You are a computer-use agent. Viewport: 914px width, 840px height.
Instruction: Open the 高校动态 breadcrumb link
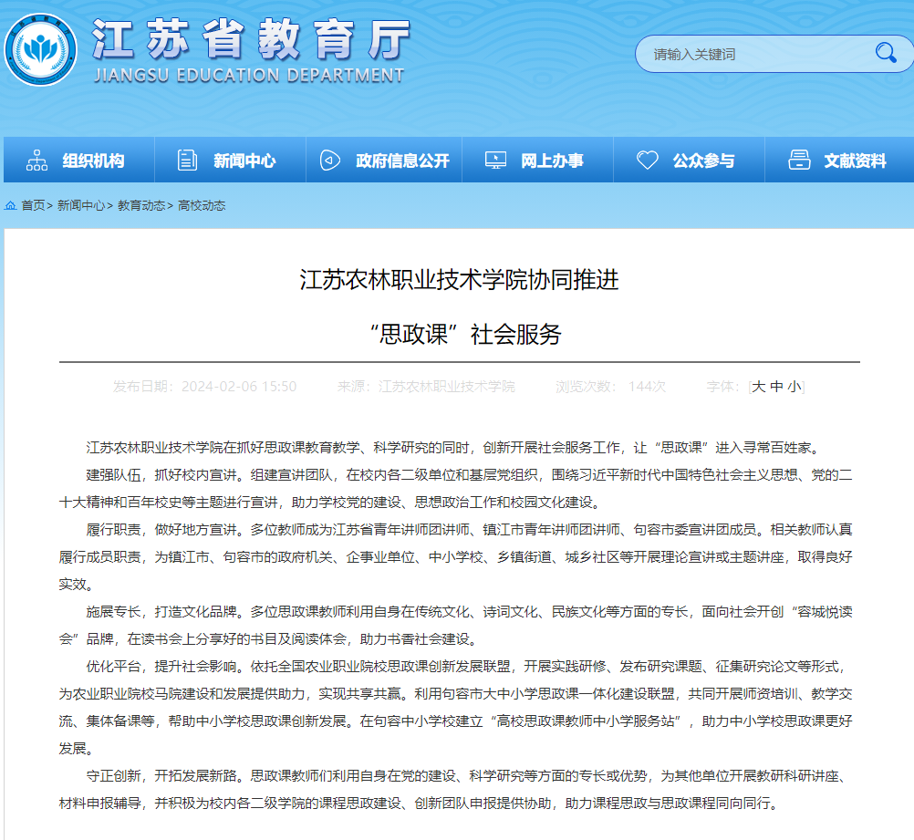tap(203, 204)
